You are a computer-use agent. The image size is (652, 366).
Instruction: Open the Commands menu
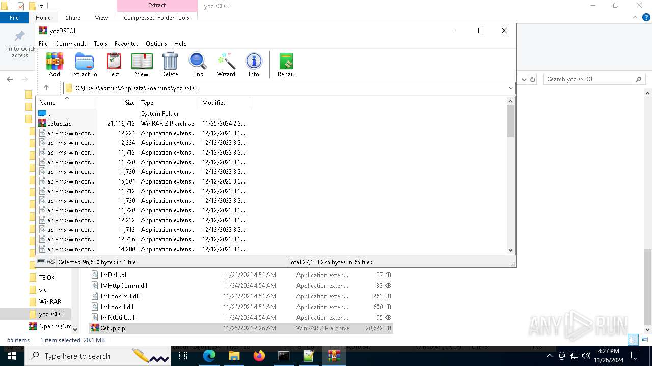coord(71,44)
